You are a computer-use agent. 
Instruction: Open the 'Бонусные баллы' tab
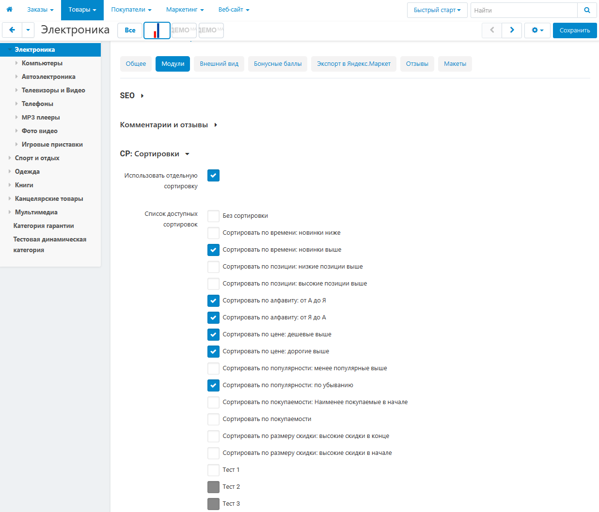(278, 64)
